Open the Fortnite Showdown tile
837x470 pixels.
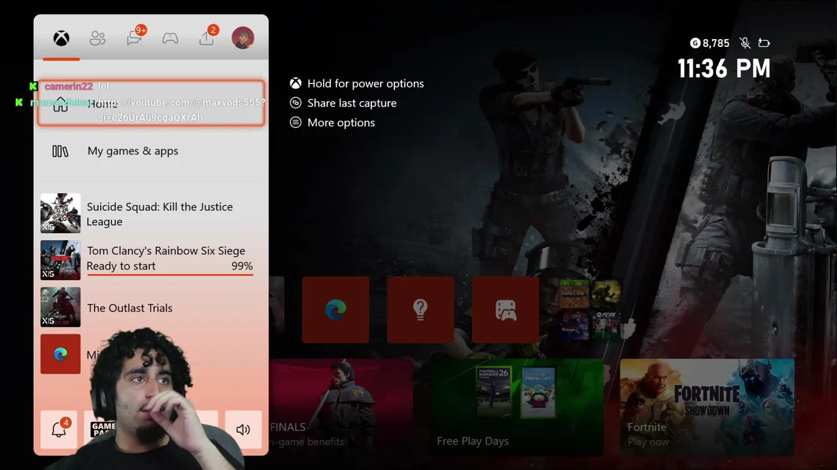click(707, 407)
